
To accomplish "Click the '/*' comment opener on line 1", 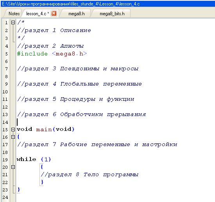I will [21, 22].
